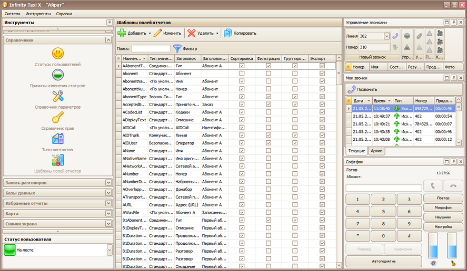Viewport: 467px width, 271px height.
Task: Click green status indicator На месте
Action: [x=9, y=250]
